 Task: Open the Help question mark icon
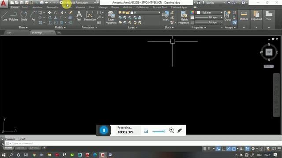tap(243, 3)
